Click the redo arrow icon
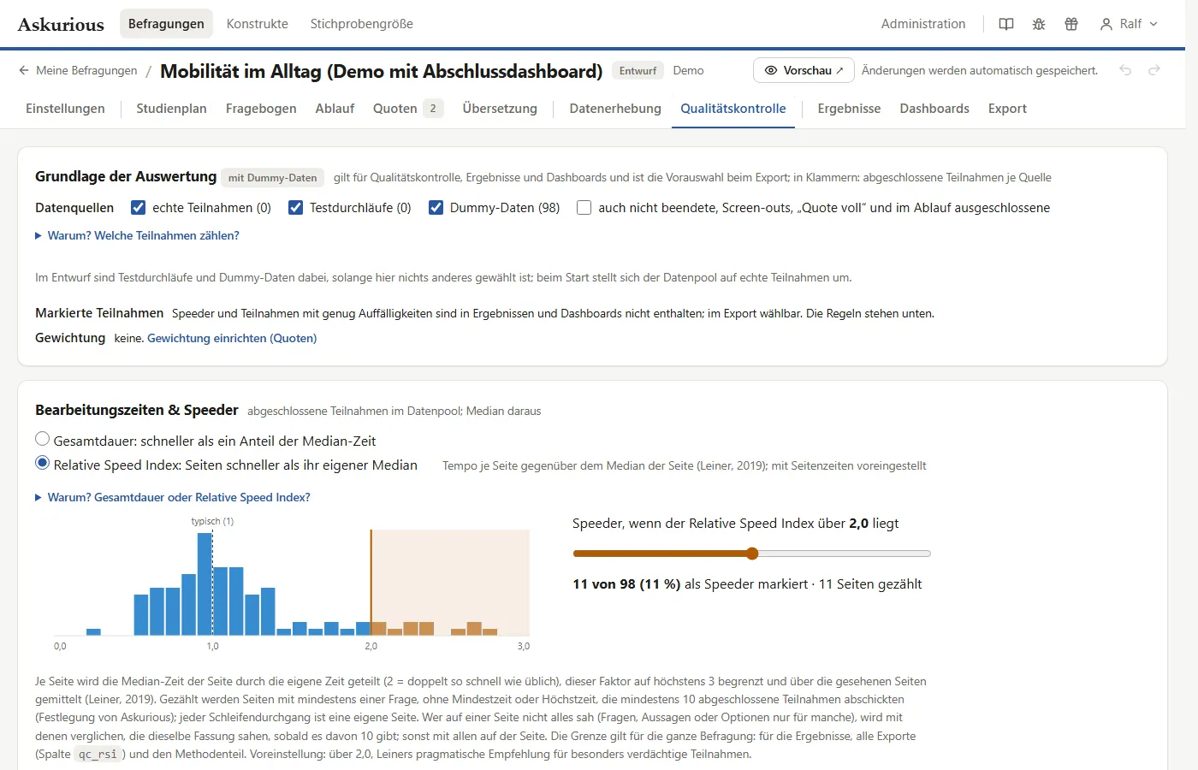Image resolution: width=1198 pixels, height=770 pixels. (x=1154, y=70)
